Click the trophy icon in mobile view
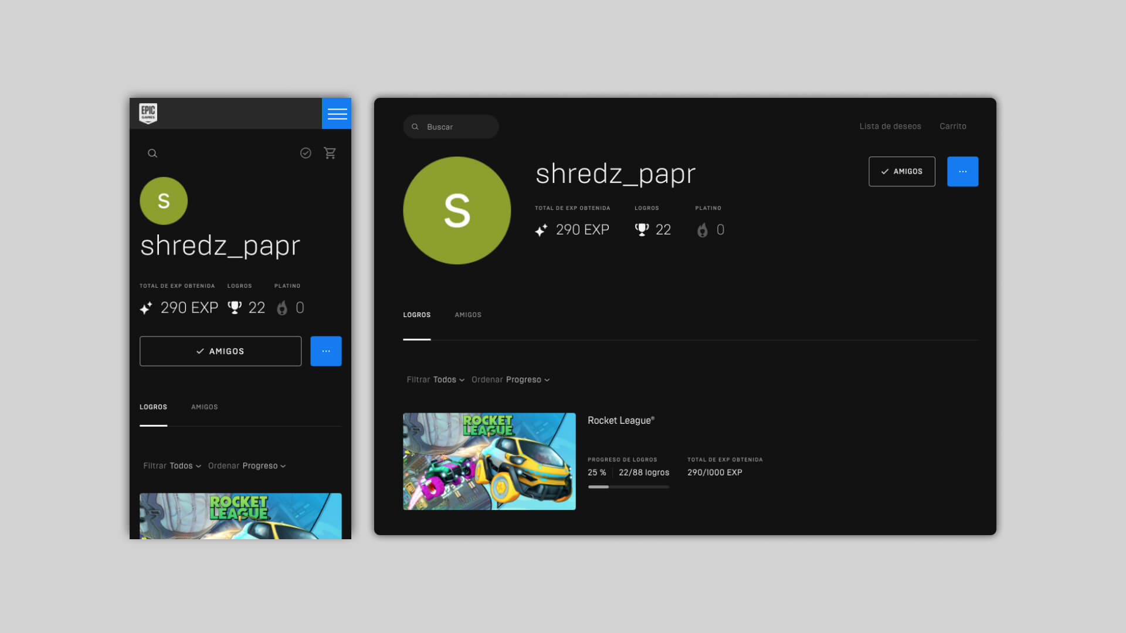 point(235,308)
